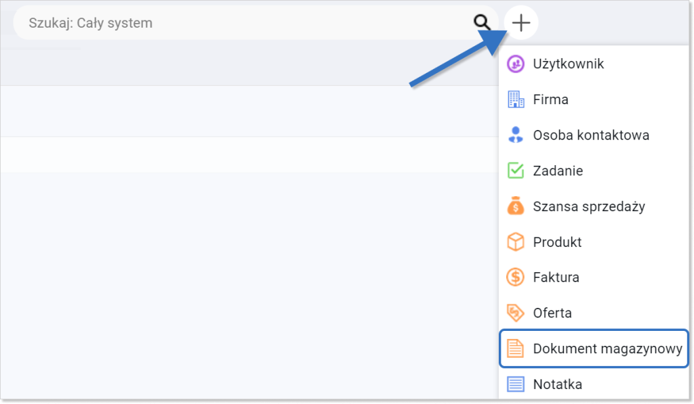The width and height of the screenshot is (694, 404).
Task: Click the magnifying glass search icon
Action: (482, 22)
